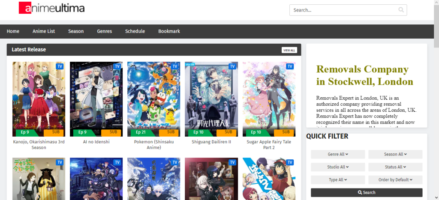
Task: Click the Sugar Apple Fairy Tale Part 2 title
Action: (x=269, y=145)
